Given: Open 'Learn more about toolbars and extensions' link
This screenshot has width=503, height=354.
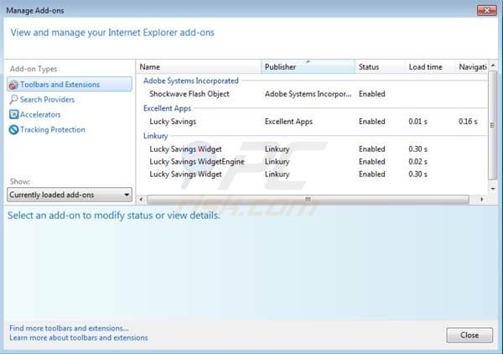Looking at the screenshot, I should point(79,338).
